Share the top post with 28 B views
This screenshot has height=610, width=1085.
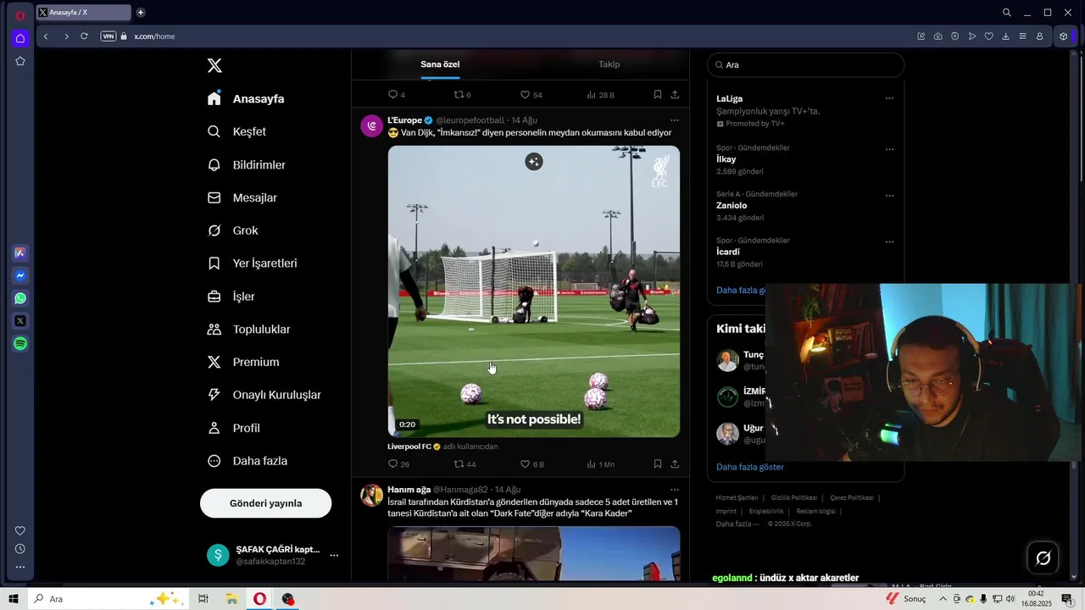click(x=675, y=95)
